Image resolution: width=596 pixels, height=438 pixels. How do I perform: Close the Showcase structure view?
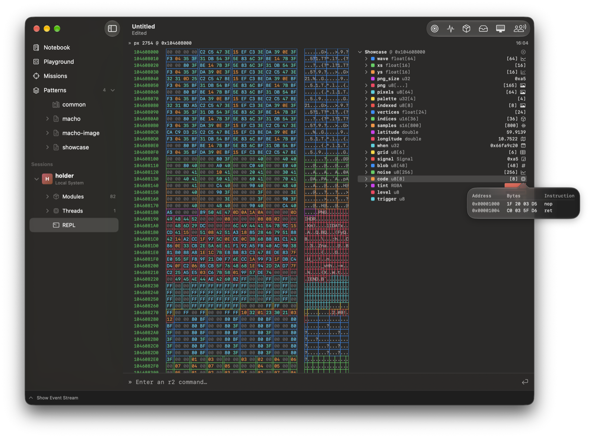click(523, 52)
